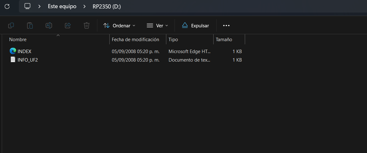Sort by Fecha de modificación column
The height and width of the screenshot is (153, 367).
[135, 40]
